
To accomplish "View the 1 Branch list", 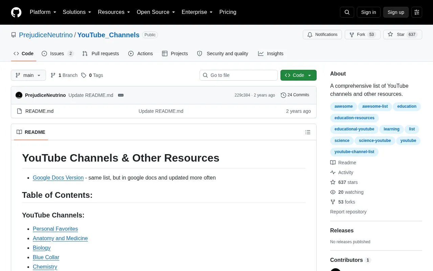I will tap(64, 75).
